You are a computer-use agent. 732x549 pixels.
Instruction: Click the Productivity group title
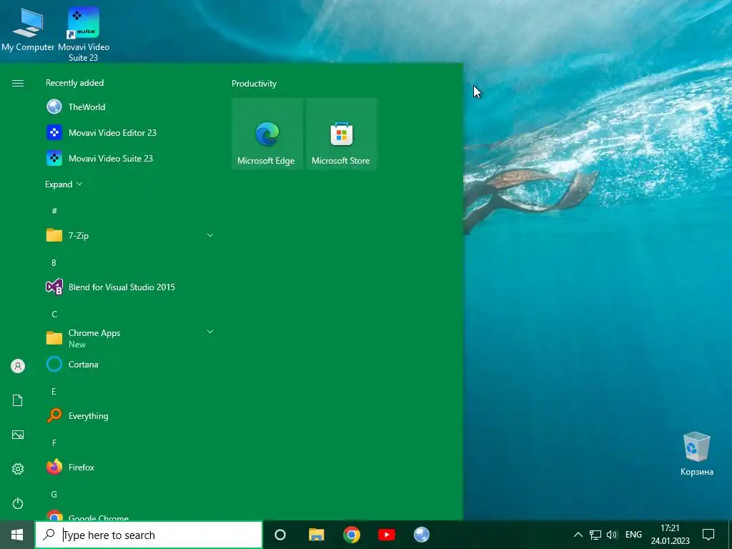click(x=254, y=84)
